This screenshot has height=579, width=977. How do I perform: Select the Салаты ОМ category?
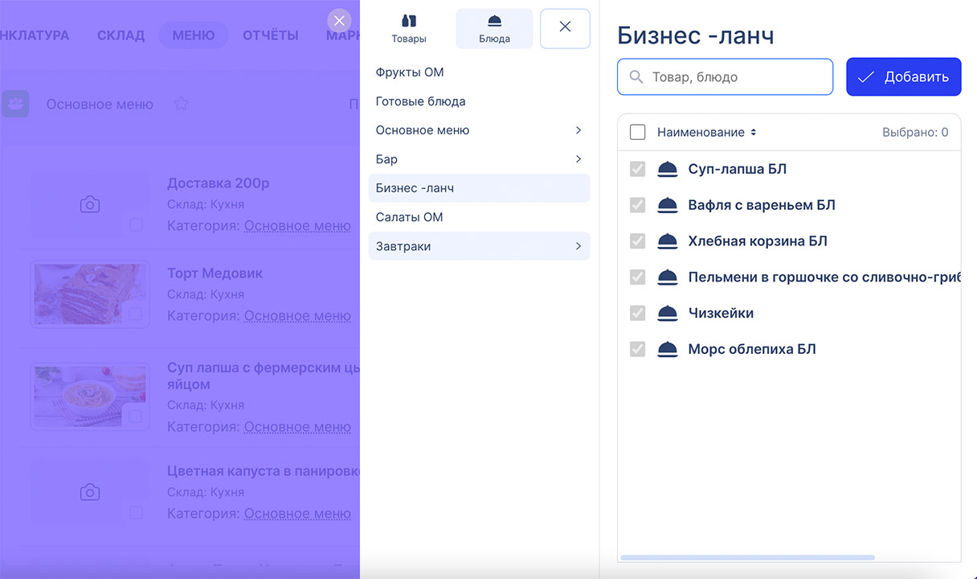410,217
